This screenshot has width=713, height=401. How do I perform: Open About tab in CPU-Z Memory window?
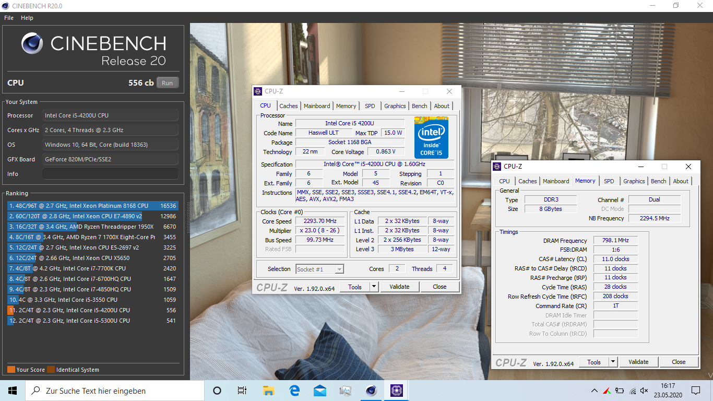coord(681,181)
